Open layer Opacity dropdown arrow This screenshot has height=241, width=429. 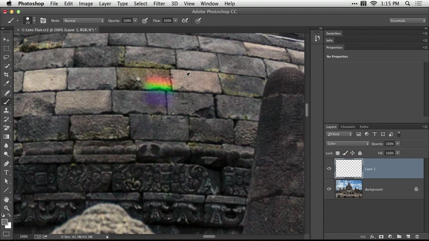[398, 144]
